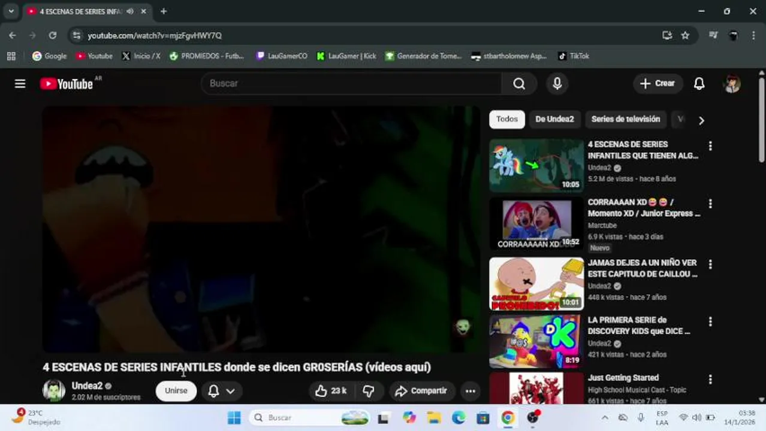Click the YouTube Buscar search field
Viewport: 766px width, 431px height.
coord(351,84)
